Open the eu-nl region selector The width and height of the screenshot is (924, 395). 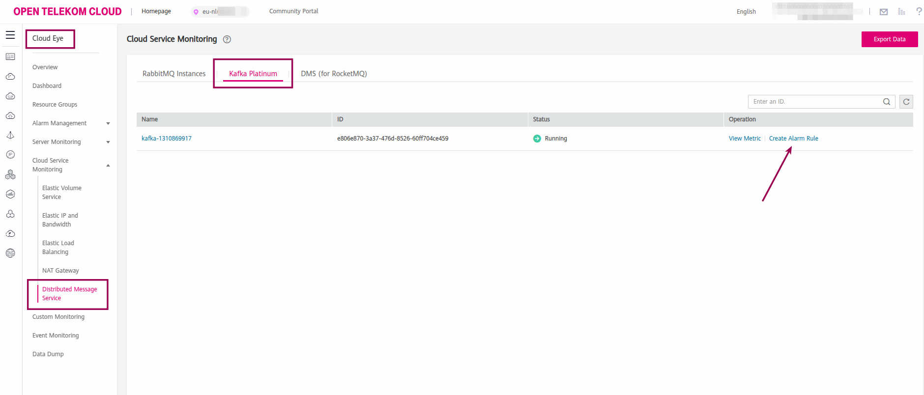pos(219,12)
